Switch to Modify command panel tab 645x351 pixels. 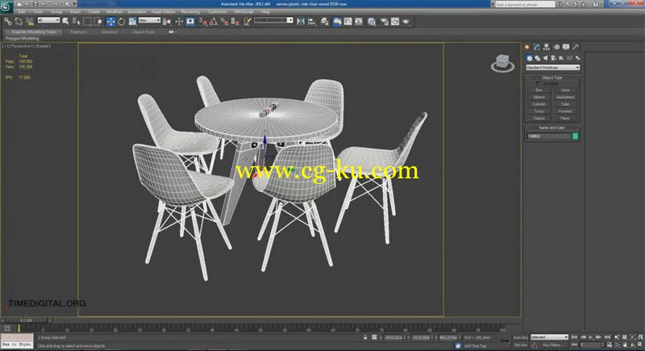[x=536, y=48]
